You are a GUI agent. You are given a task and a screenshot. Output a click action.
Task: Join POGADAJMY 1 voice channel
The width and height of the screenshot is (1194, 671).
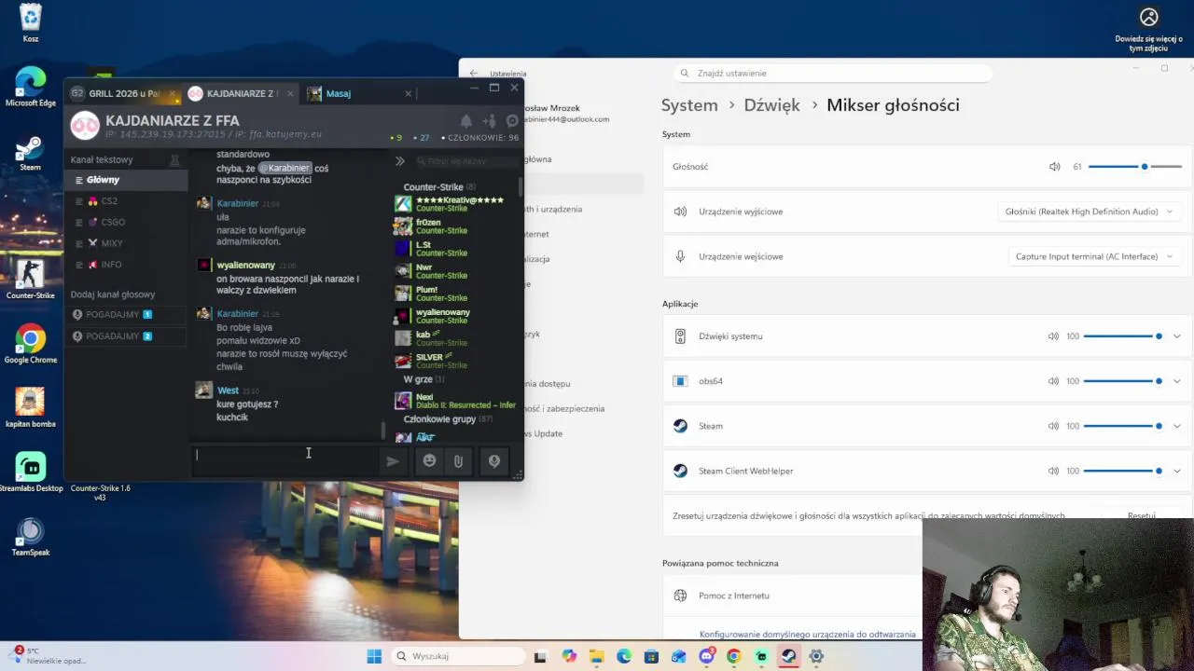click(126, 315)
